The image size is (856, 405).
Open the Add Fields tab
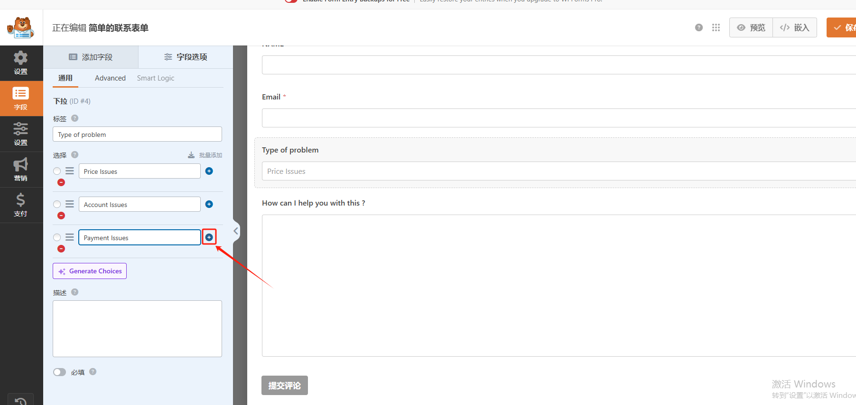pos(91,57)
